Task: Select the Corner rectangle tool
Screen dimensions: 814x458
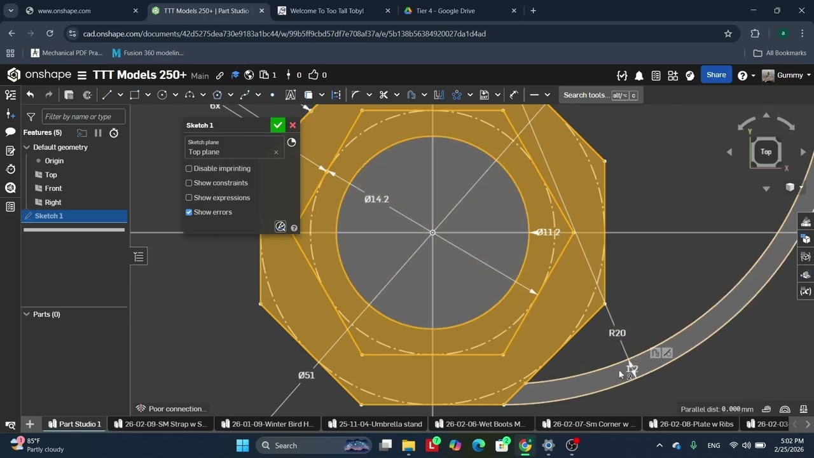Action: point(134,95)
